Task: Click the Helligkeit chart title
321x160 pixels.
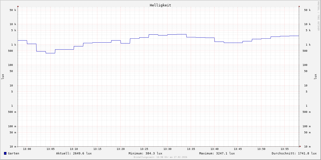Action: 160,5
